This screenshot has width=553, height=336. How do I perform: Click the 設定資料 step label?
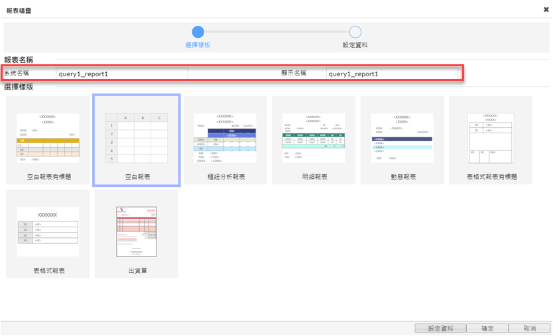pyautogui.click(x=355, y=45)
